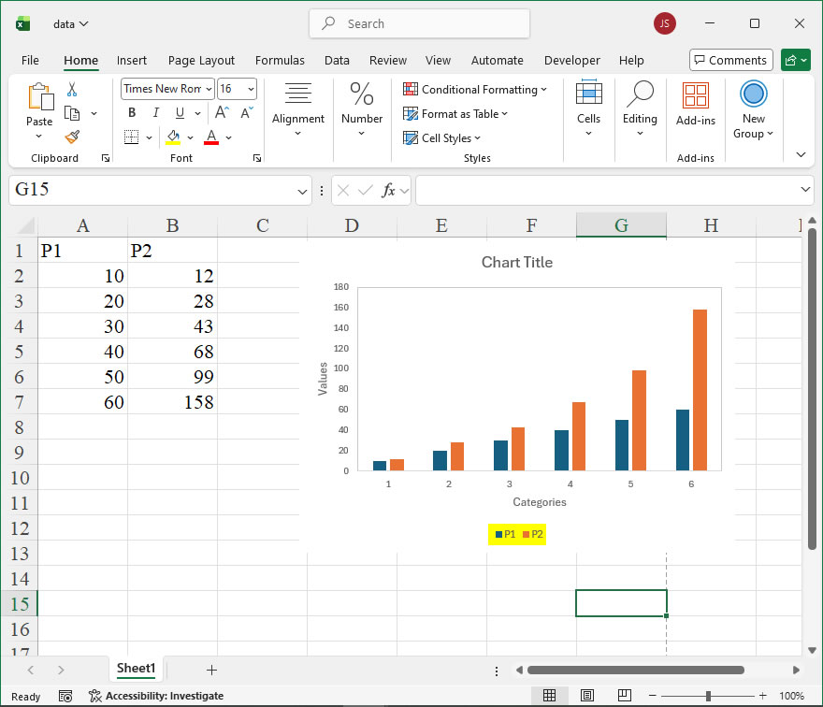Switch to the Formulas tab
823x707 pixels.
pos(280,60)
